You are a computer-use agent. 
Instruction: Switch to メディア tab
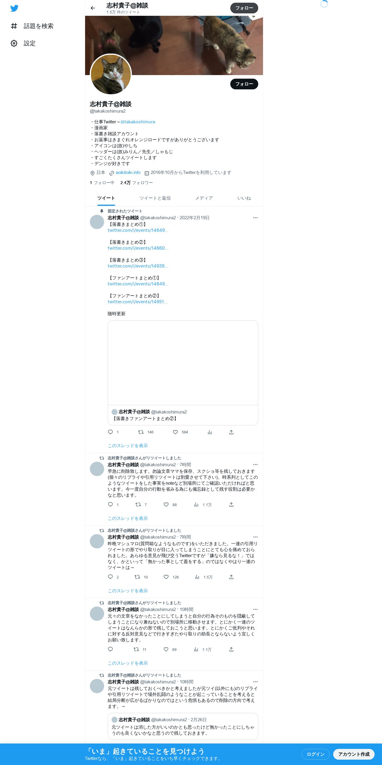[204, 198]
